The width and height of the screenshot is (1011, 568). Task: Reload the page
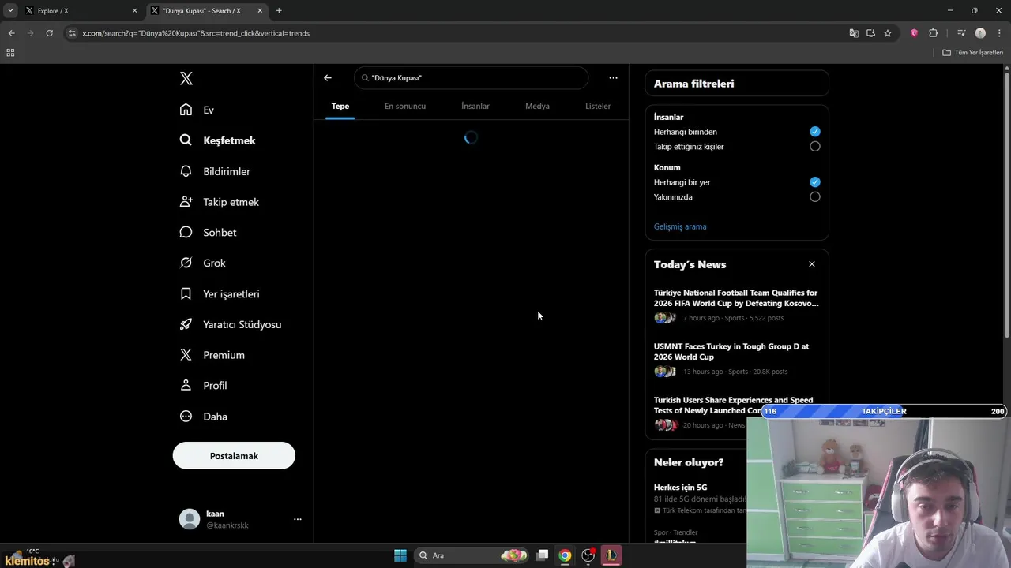(x=49, y=33)
